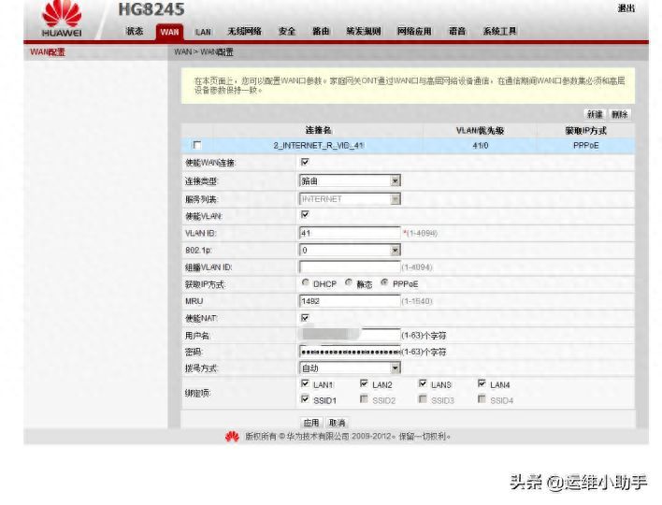The height and width of the screenshot is (505, 662).
Task: Click the 用户名 username input field
Action: click(x=350, y=335)
